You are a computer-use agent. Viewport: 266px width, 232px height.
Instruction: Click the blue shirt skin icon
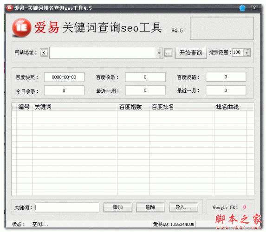point(242,8)
